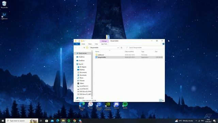Open Local Disk (C:) in navigation pane

pyautogui.click(x=83, y=86)
